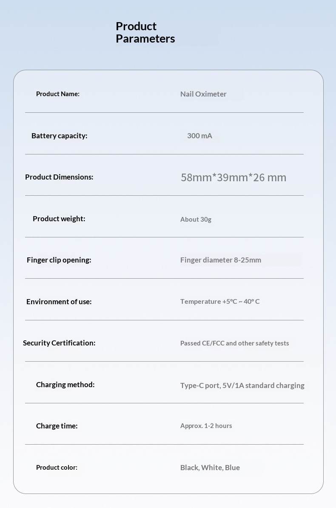Viewport: 336px width, 508px height.
Task: Click the Product Parameters heading
Action: [x=145, y=32]
